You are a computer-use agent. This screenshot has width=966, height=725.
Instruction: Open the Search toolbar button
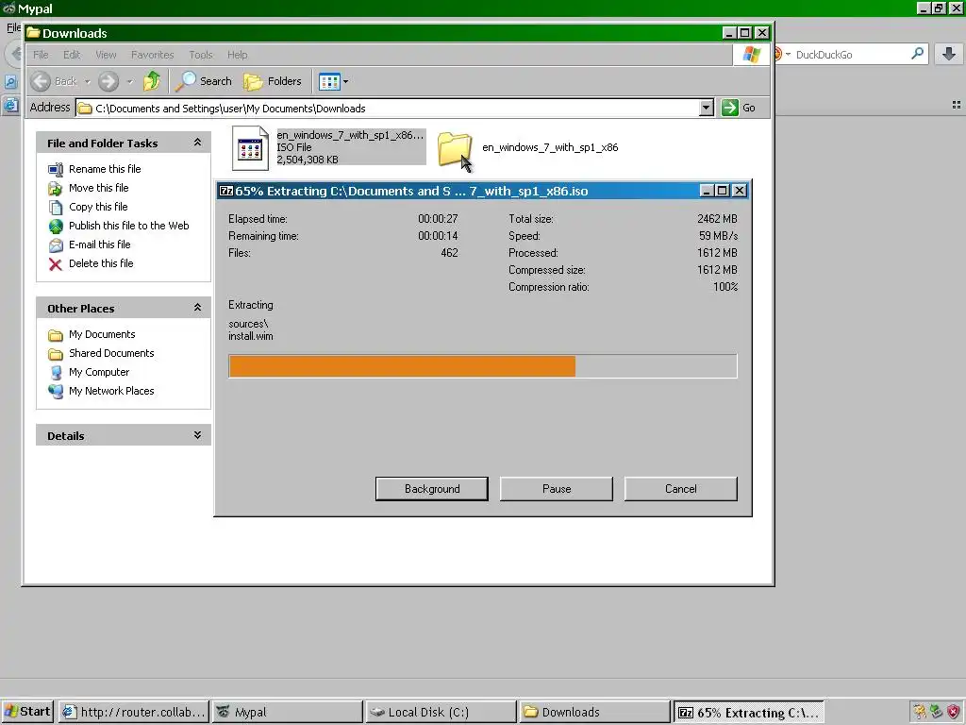pyautogui.click(x=204, y=81)
